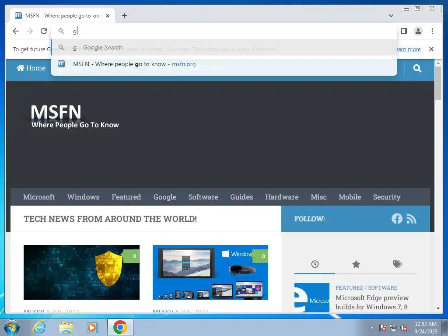
Task: Open the golden shield article thumbnail
Action: [x=81, y=272]
